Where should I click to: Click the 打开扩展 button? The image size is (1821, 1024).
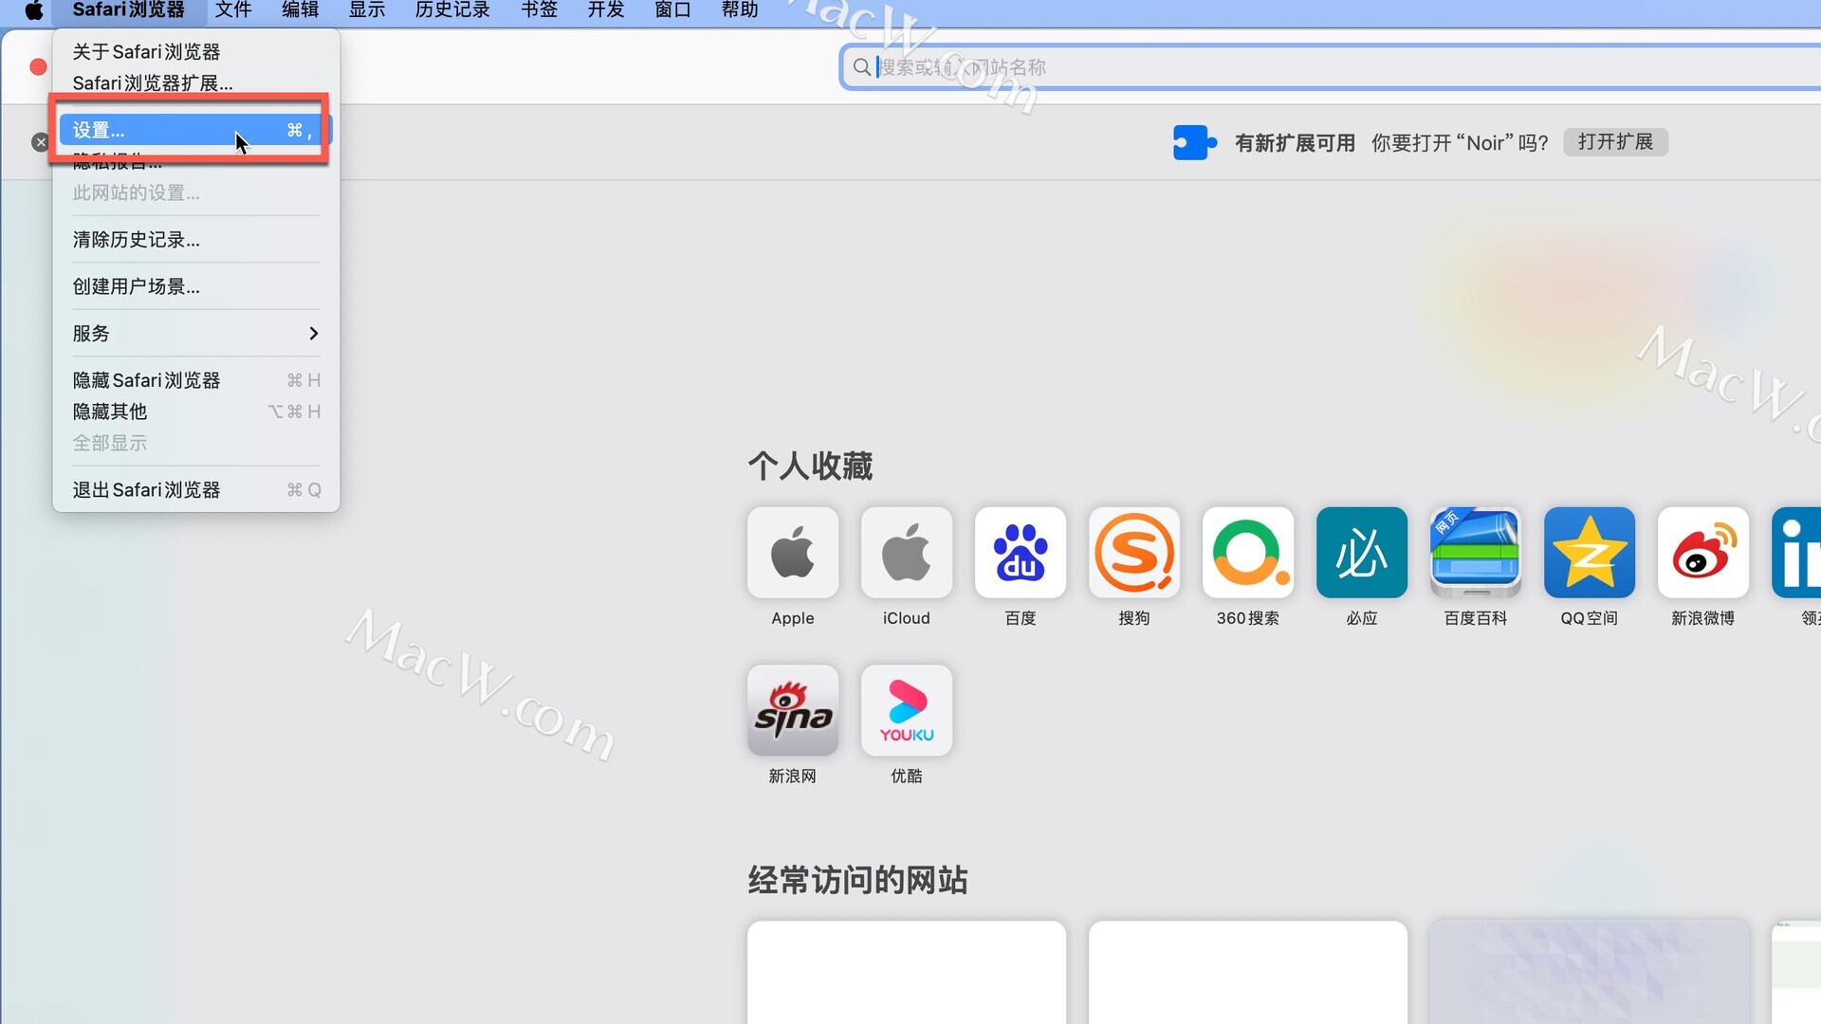click(1615, 142)
